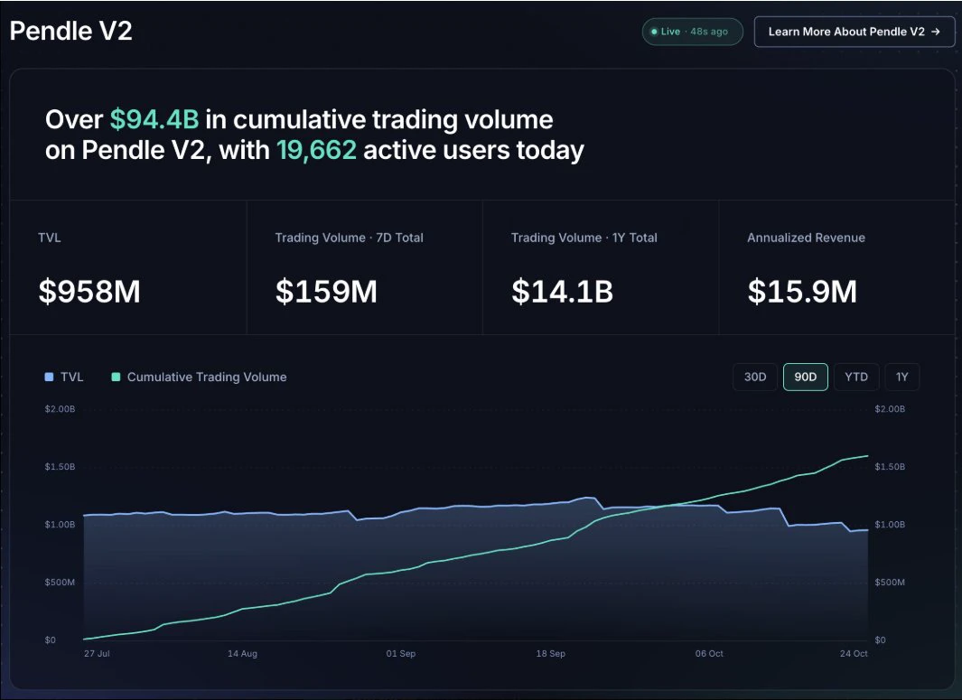Click the green Cumulative Trading Volume legend square

coord(116,377)
